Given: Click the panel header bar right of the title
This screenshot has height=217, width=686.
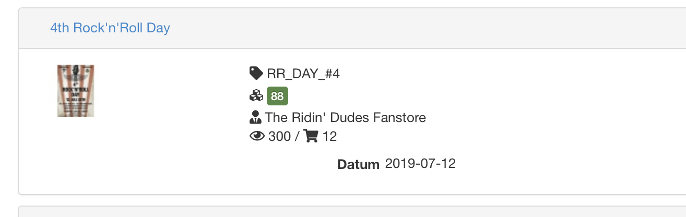Looking at the screenshot, I should pos(418,28).
